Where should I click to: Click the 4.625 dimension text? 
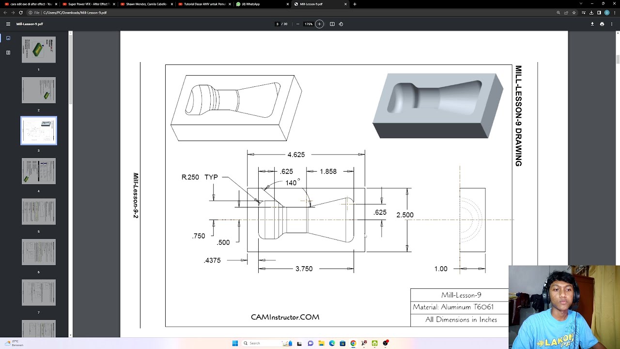296,155
